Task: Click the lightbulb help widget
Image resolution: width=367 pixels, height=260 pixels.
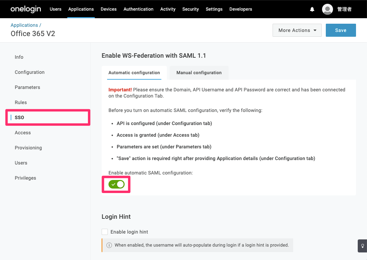Action: [x=362, y=246]
